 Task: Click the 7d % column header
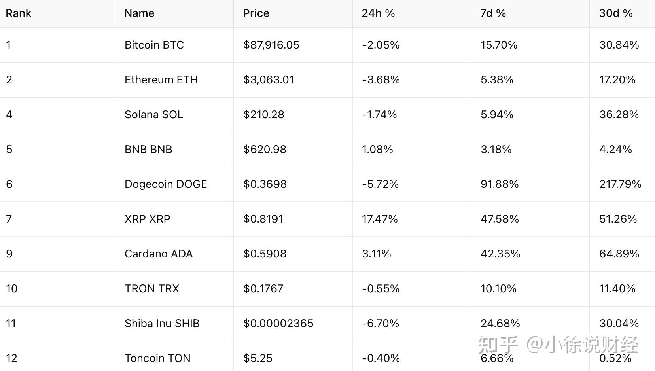click(493, 13)
